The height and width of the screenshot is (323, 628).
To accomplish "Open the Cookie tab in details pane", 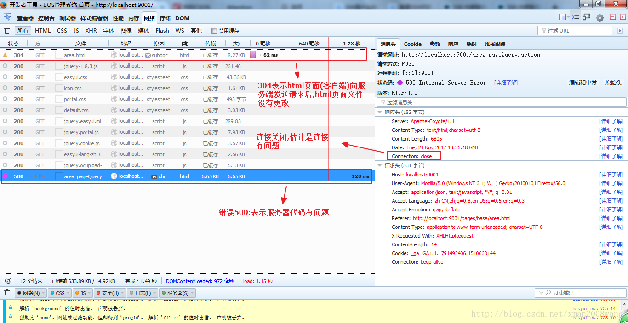I will pos(413,44).
